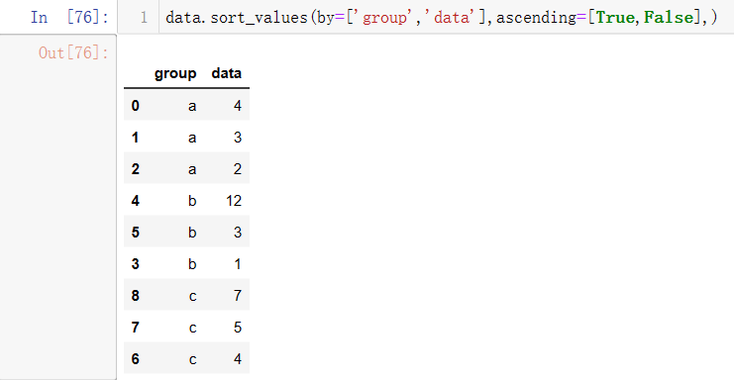The image size is (734, 380).
Task: Click the group value 'b' in row 5
Action: point(192,233)
